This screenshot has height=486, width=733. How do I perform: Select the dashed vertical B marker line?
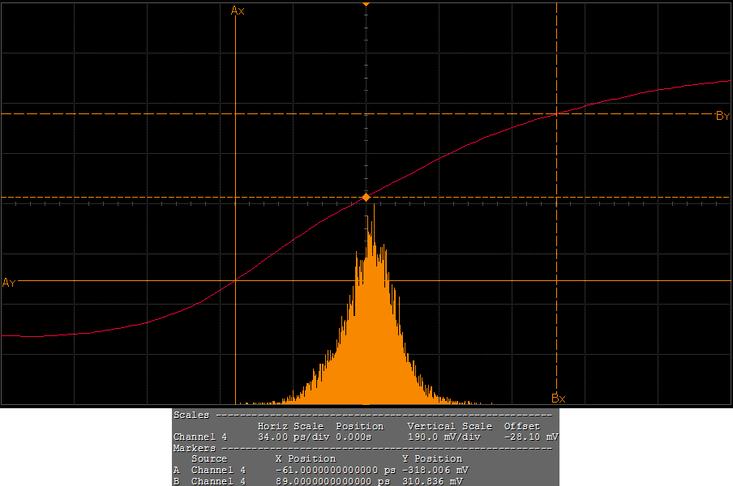[556, 243]
